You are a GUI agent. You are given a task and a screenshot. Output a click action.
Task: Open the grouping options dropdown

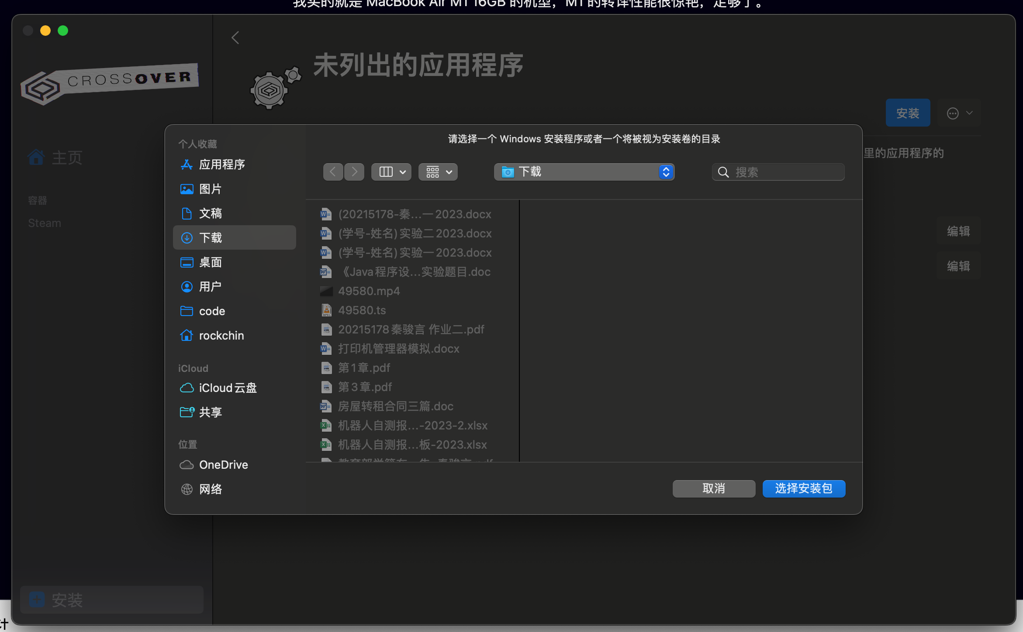438,172
